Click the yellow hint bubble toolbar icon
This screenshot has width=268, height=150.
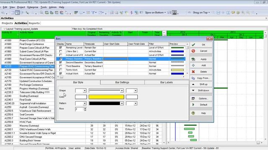click(x=233, y=12)
